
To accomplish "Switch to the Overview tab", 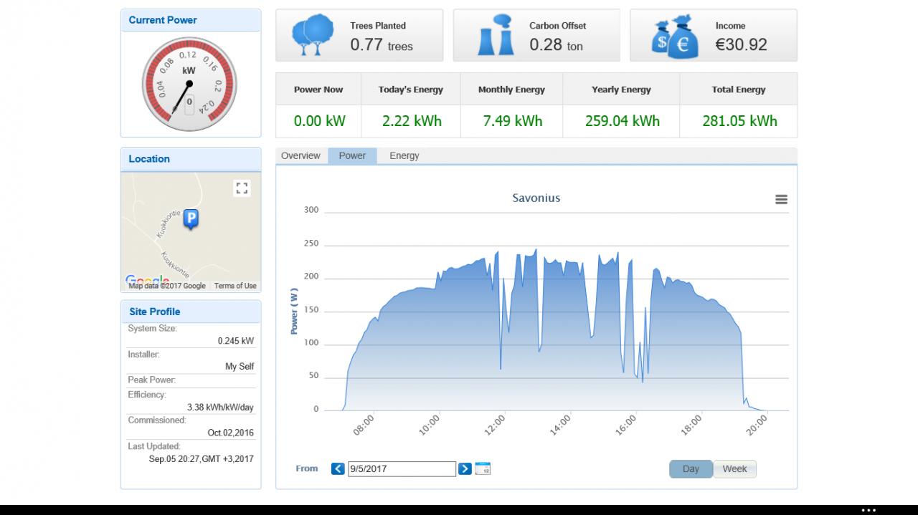I will tap(301, 155).
